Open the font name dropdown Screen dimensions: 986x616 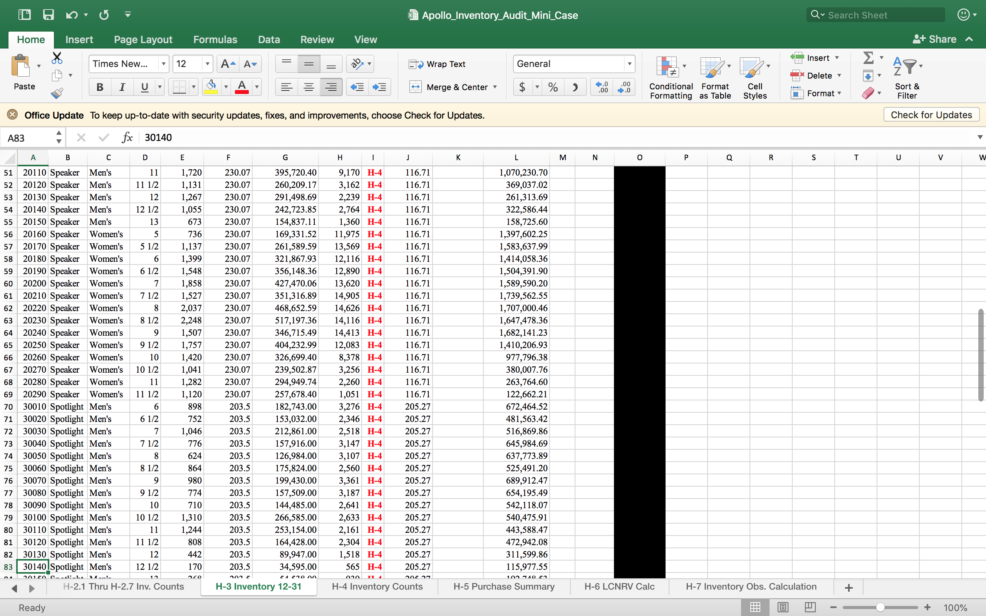click(163, 64)
